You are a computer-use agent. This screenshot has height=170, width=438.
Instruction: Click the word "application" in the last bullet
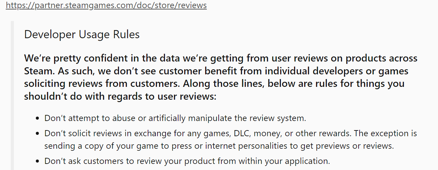(x=307, y=161)
